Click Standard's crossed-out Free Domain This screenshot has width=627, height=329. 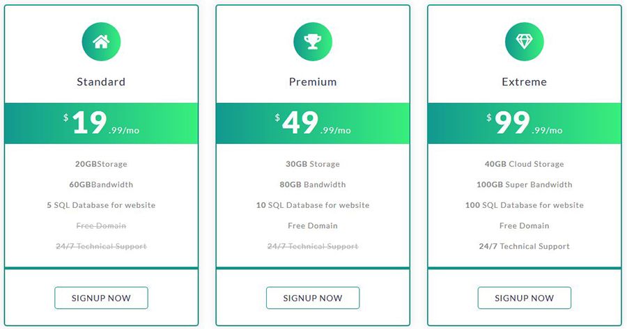[101, 226]
